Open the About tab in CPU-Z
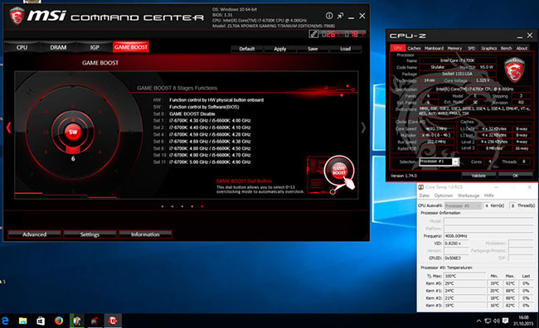This screenshot has width=539, height=328. 522,48
